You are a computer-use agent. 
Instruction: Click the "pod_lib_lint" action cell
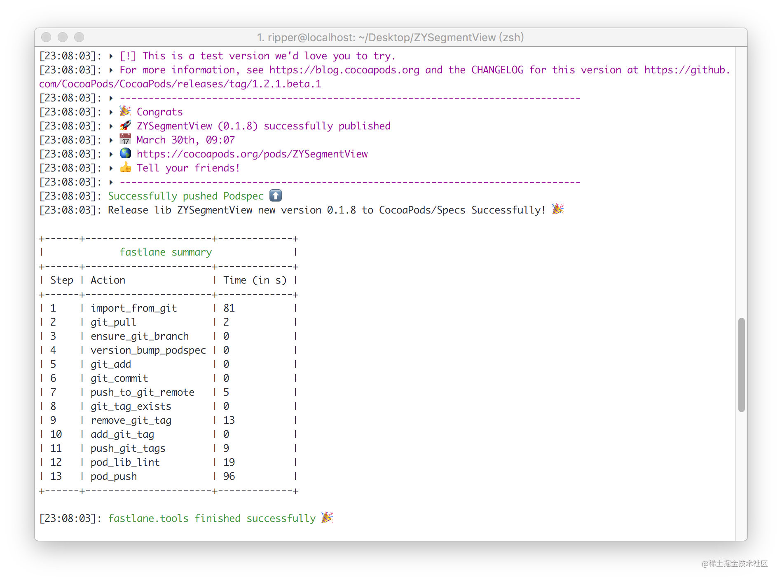125,462
